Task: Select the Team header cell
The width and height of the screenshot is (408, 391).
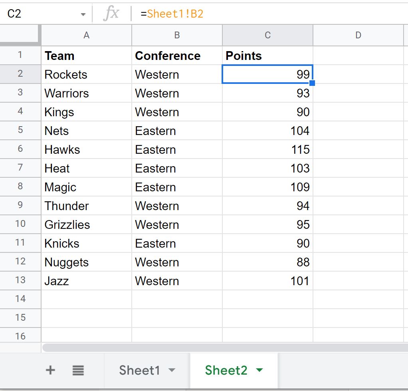Action: tap(86, 56)
